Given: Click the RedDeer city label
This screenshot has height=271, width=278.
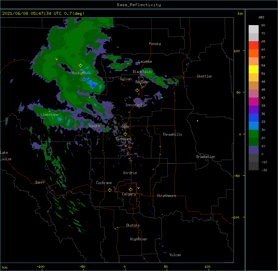Looking at the screenshot, I should [x=142, y=82].
